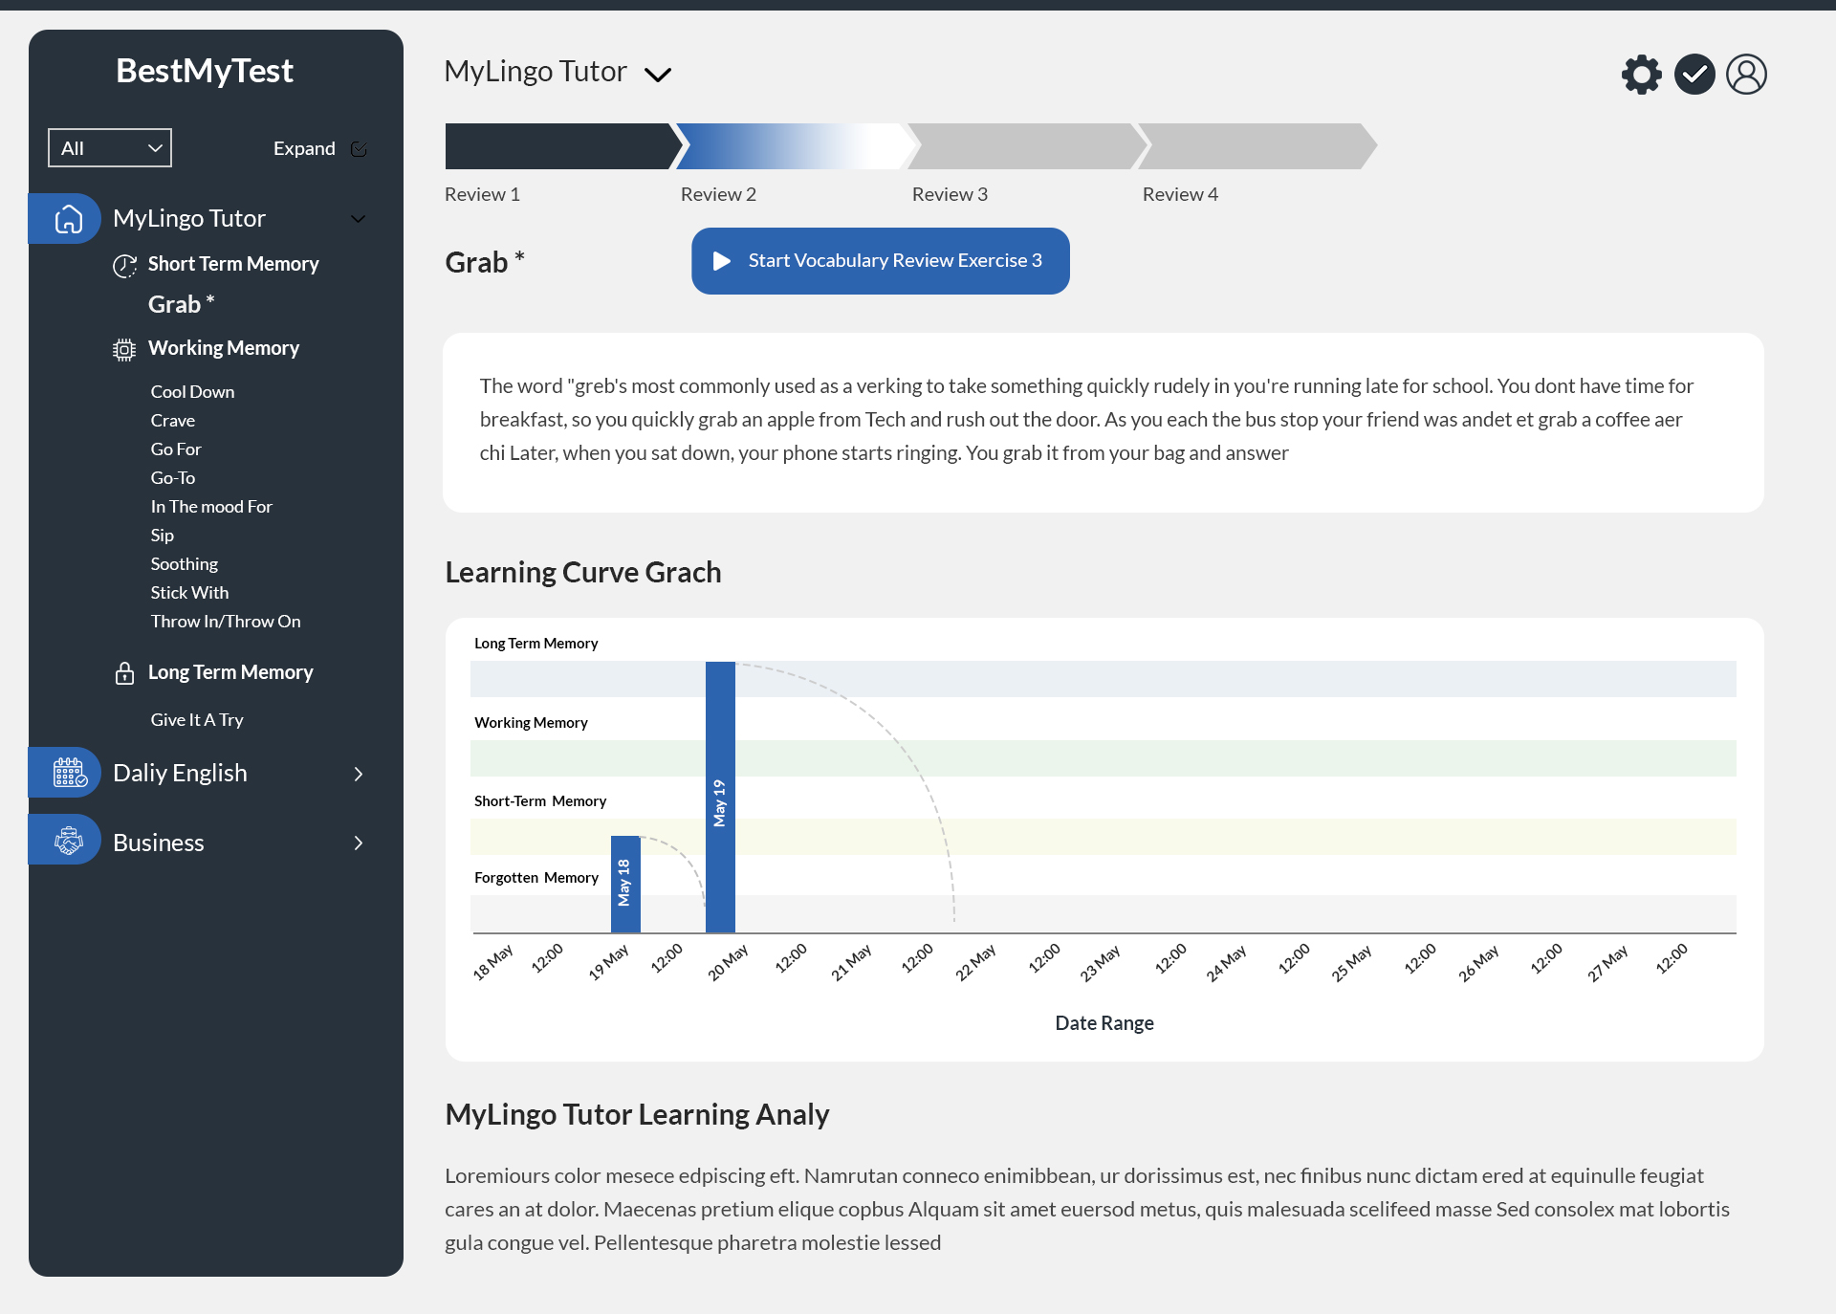1836x1314 pixels.
Task: Open the All filter dropdown
Action: (x=110, y=148)
